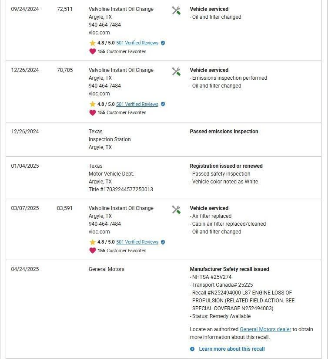Click the wrench service icon for 09/24/2024
Screen dimensions: 328x359
tap(176, 10)
